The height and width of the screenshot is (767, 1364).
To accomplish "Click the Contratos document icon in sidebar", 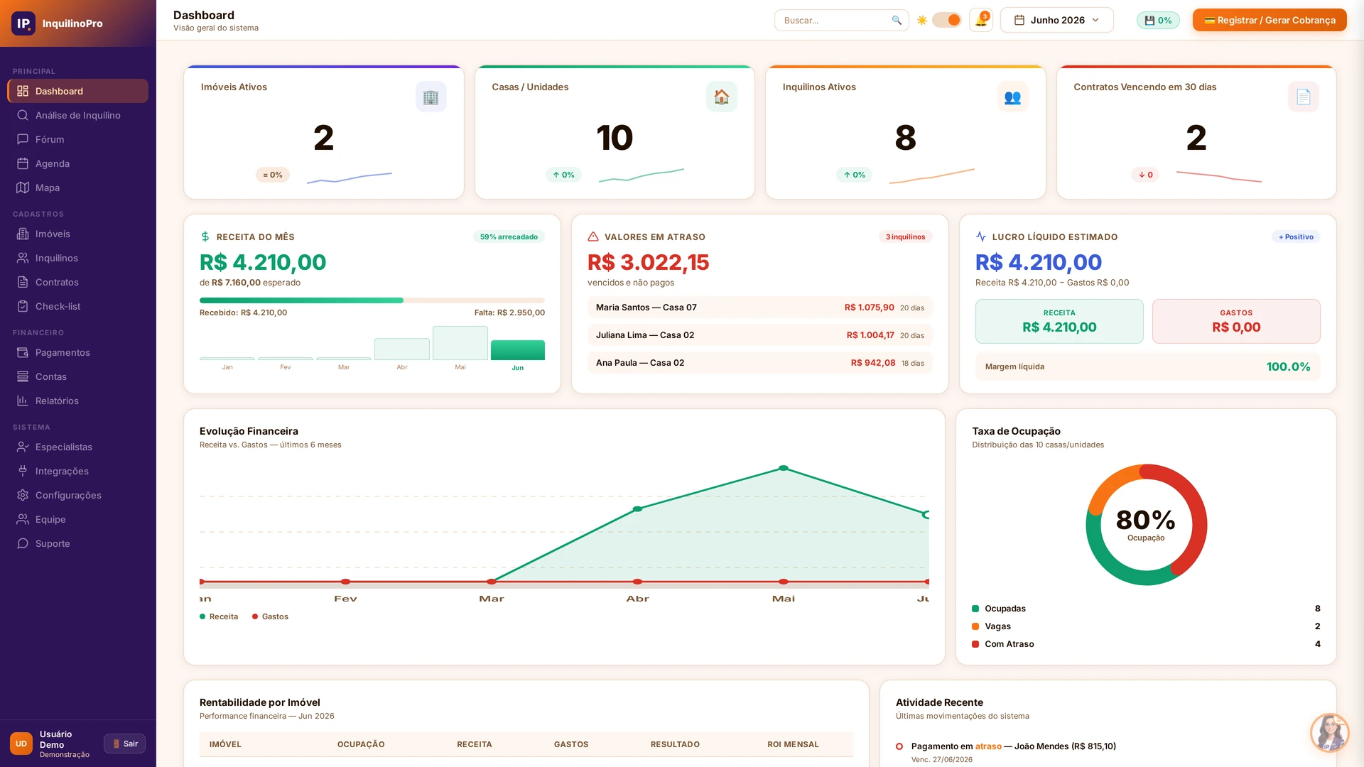I will (x=23, y=282).
